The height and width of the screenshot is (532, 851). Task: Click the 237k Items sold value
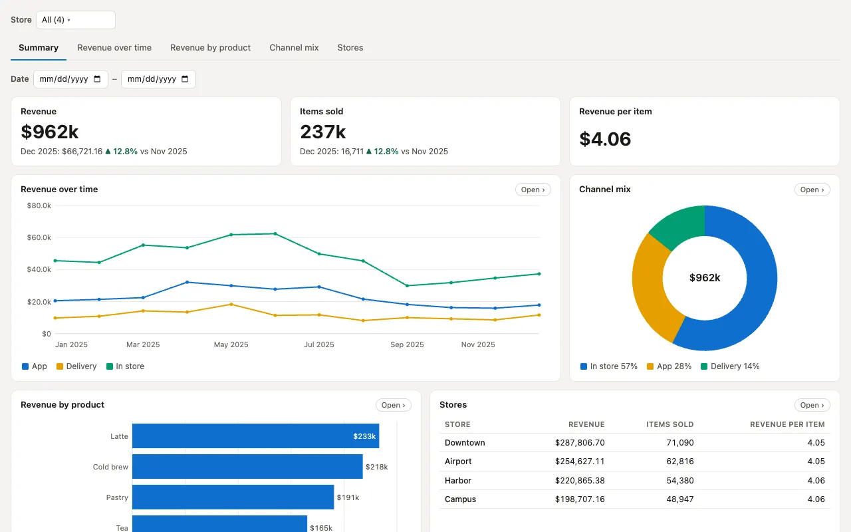click(323, 132)
